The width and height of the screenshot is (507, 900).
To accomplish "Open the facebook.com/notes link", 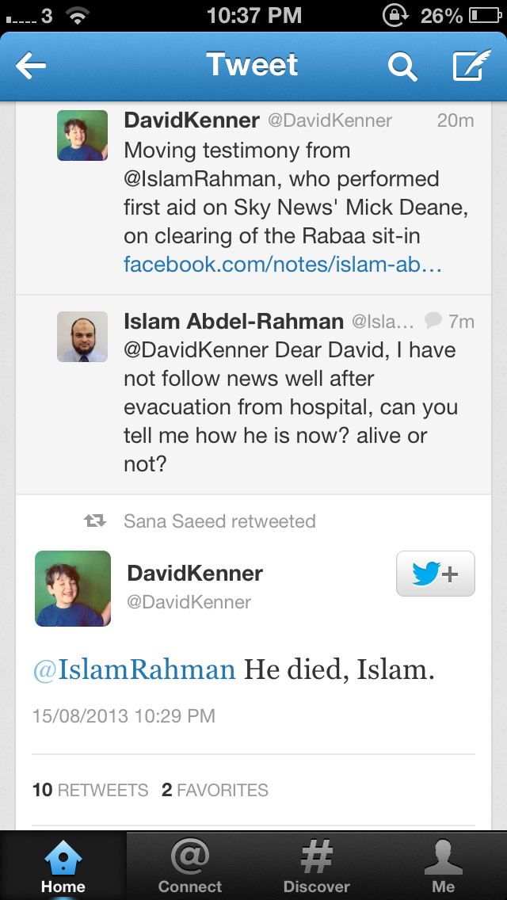I will 282,265.
